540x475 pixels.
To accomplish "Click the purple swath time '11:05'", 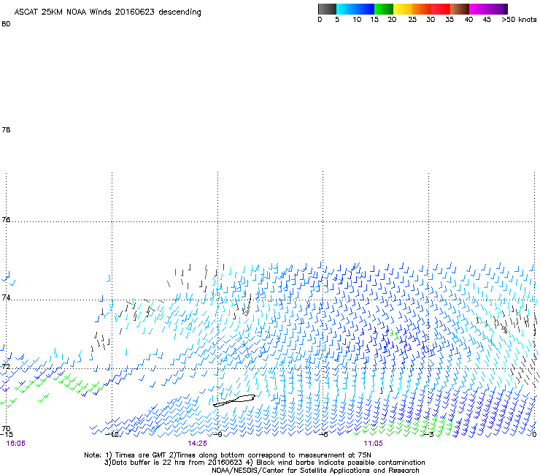I will point(373,444).
